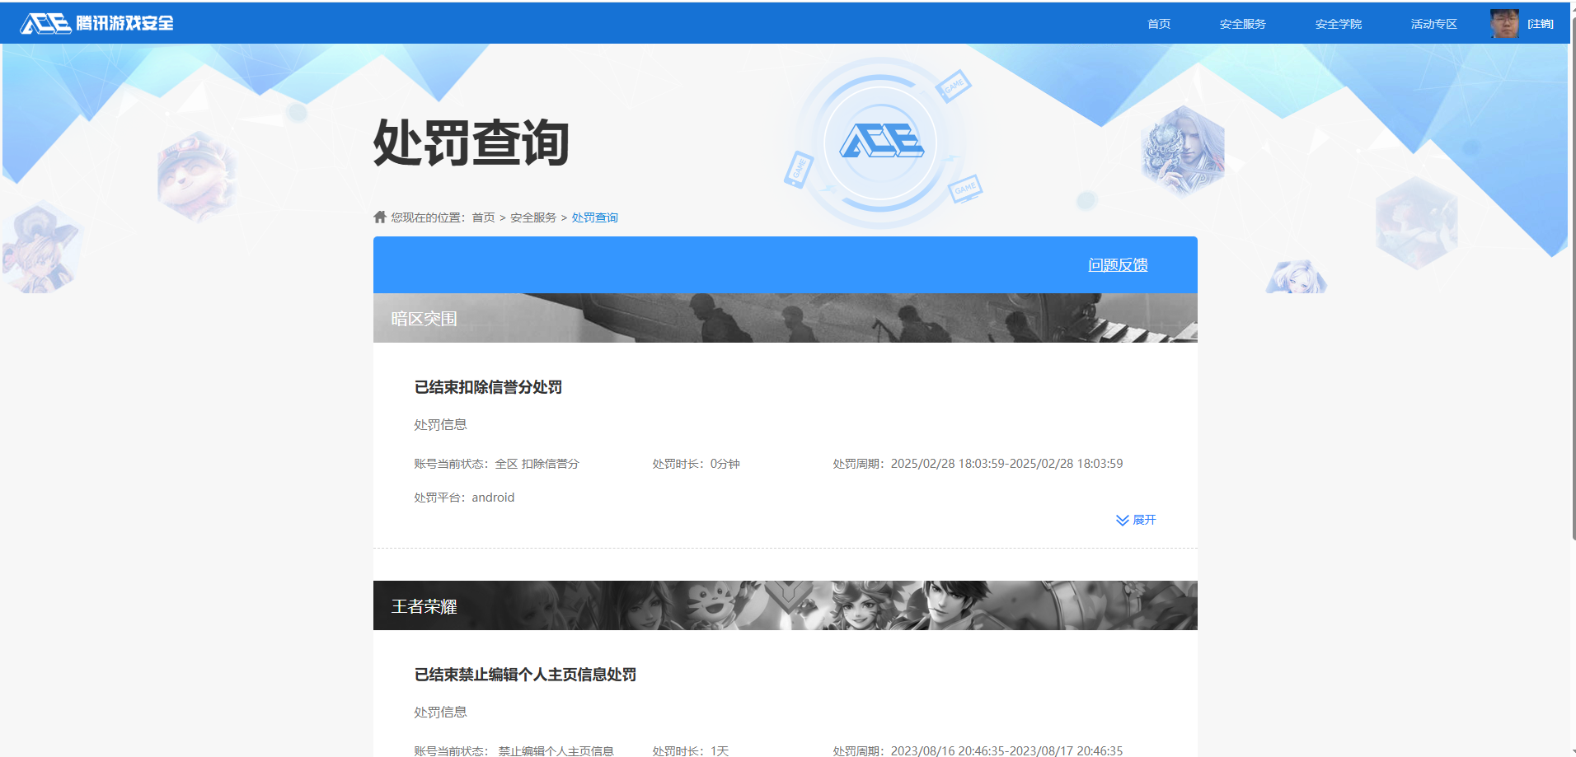Click the double-chevron icon next to 展开
Viewport: 1576px width, 757px height.
click(1121, 520)
